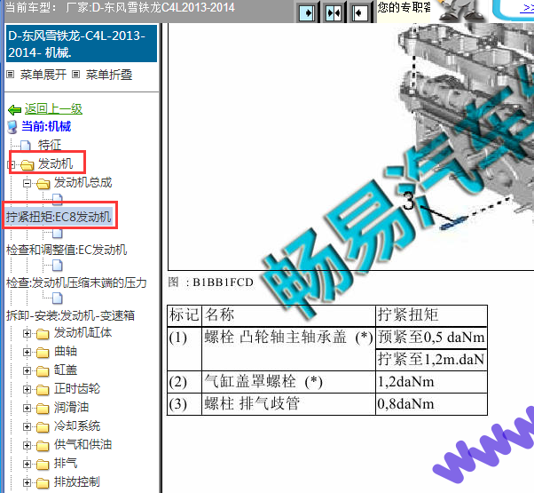Click document icon above 拆卸-安装:发动机-变速箱
This screenshot has height=493, width=534.
click(58, 298)
